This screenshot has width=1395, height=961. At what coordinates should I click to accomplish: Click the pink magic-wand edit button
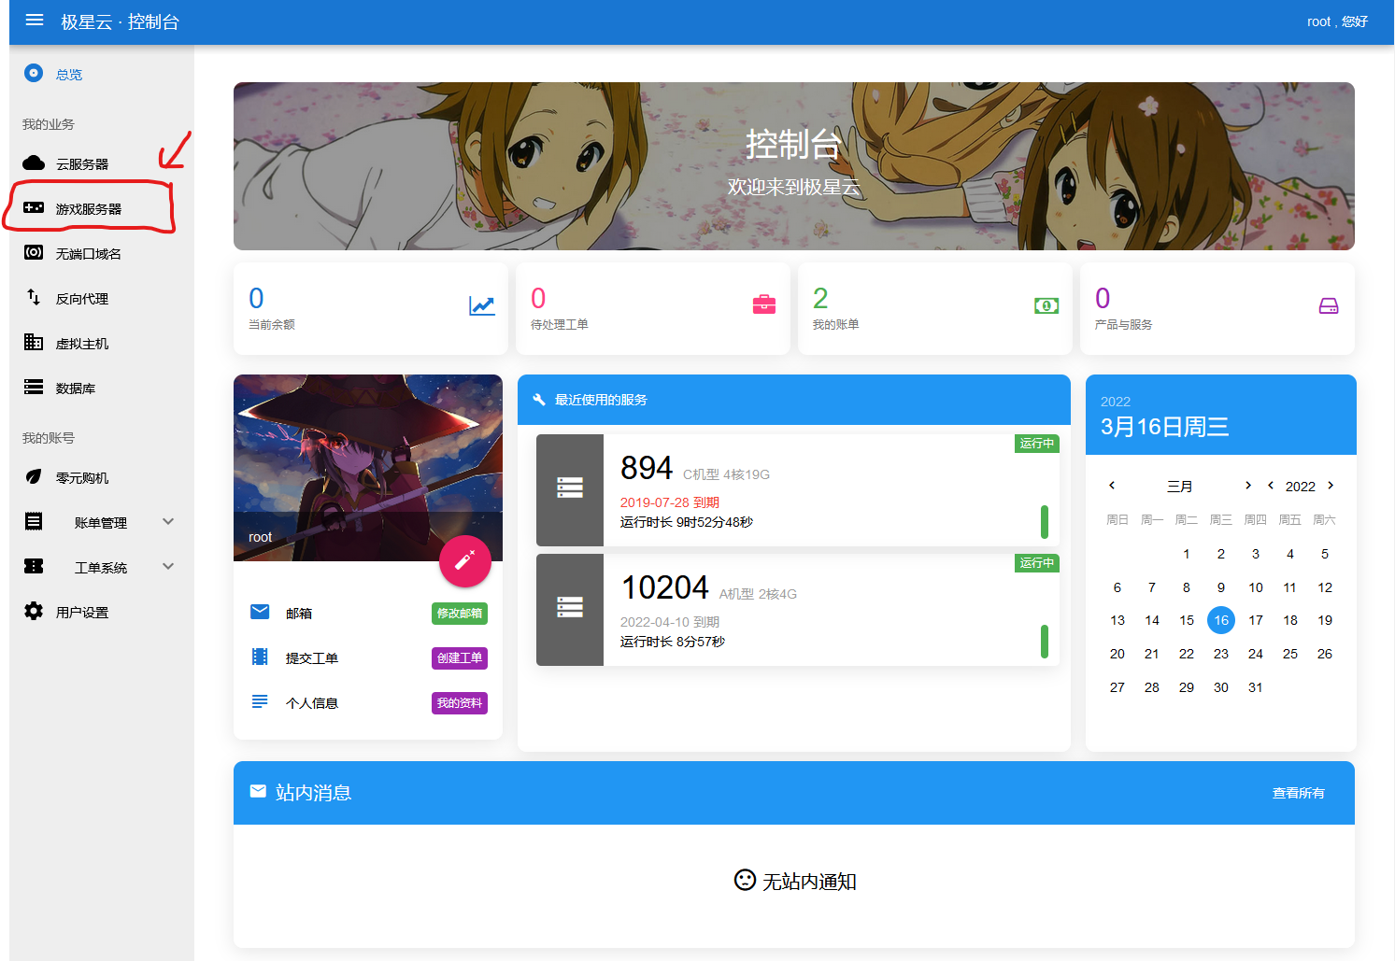tap(465, 561)
